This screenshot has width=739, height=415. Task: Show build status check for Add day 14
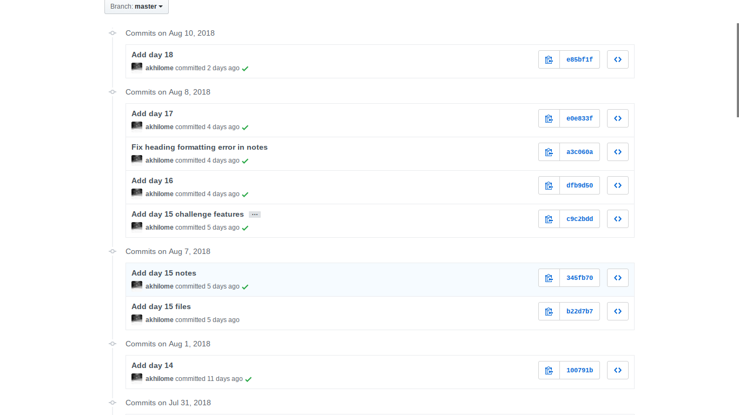coord(248,379)
